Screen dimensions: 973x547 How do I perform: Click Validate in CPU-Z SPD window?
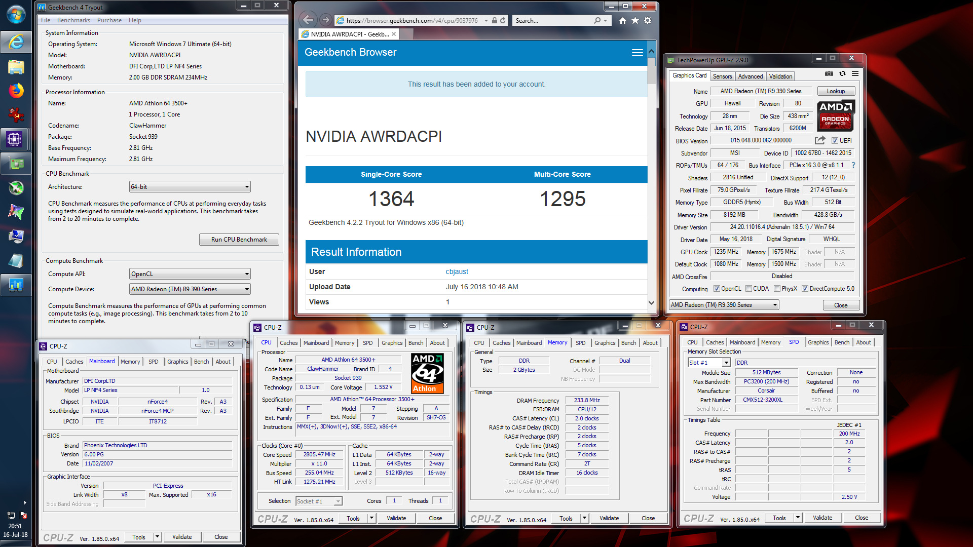822,518
